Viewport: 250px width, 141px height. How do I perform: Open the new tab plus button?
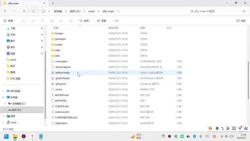tap(53, 3)
